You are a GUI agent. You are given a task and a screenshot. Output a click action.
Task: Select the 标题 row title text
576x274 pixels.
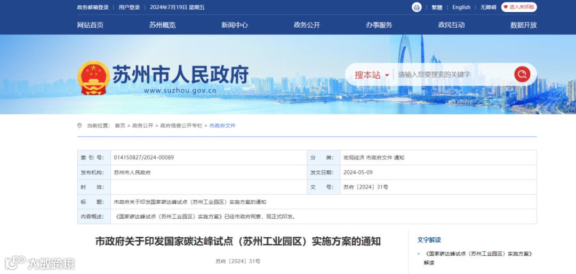click(190, 202)
